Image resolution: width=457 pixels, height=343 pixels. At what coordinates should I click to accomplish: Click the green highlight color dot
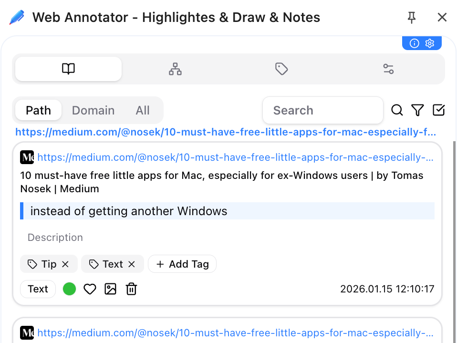(x=69, y=289)
